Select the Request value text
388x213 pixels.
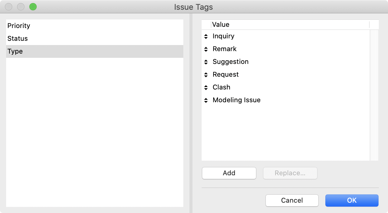226,75
